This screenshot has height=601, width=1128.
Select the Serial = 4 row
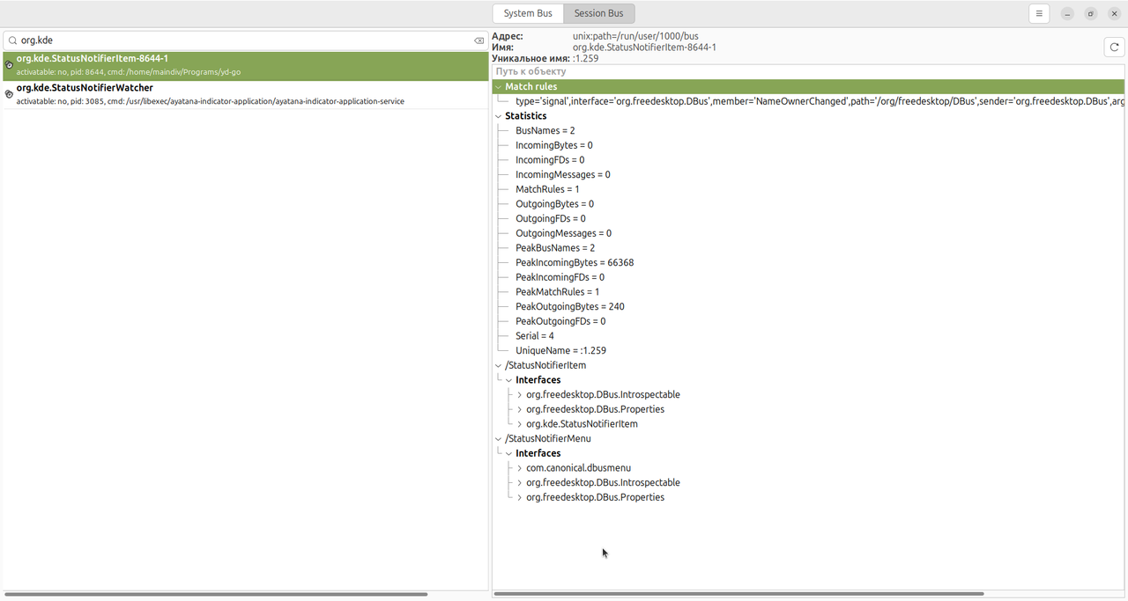808,336
